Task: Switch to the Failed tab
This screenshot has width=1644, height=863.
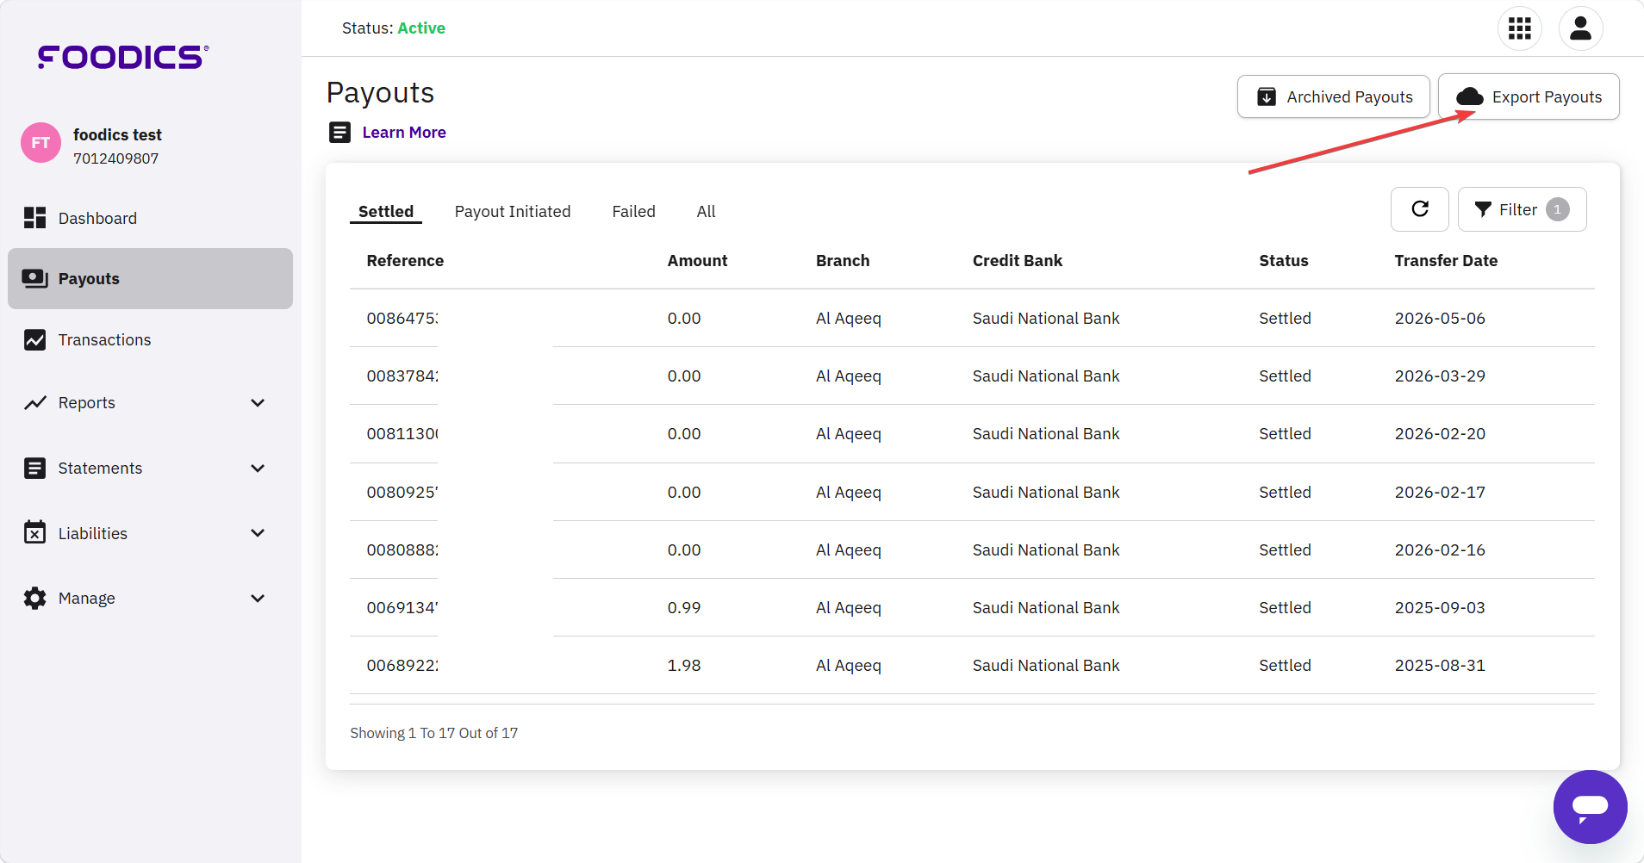Action: click(633, 212)
